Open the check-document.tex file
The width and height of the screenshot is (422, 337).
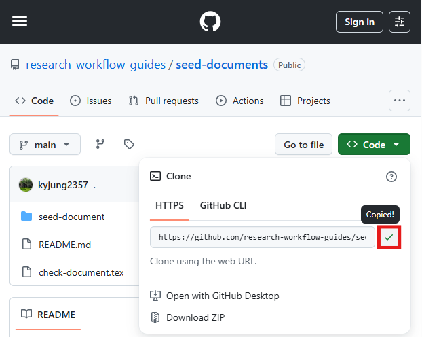[81, 272]
